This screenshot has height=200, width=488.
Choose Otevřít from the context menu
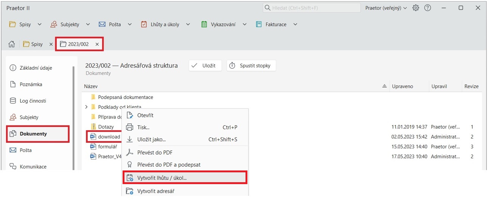[x=185, y=115]
